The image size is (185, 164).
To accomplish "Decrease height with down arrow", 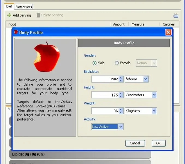I will (x=121, y=96).
